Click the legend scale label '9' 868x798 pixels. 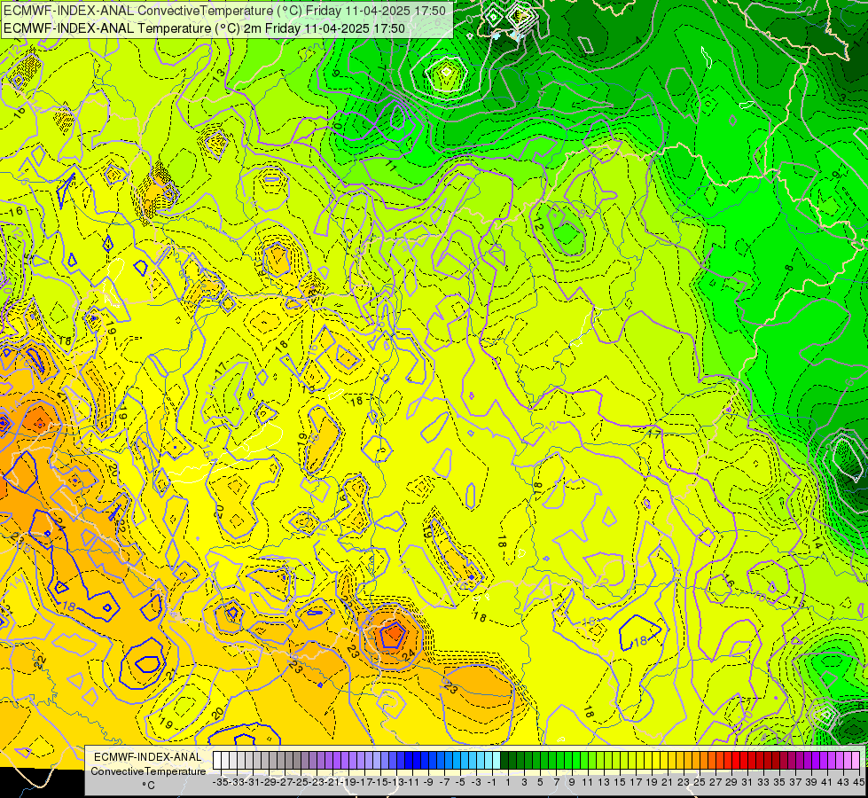pyautogui.click(x=573, y=782)
